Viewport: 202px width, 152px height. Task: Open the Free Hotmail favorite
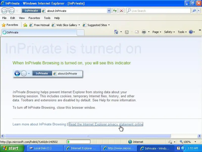click(x=39, y=25)
